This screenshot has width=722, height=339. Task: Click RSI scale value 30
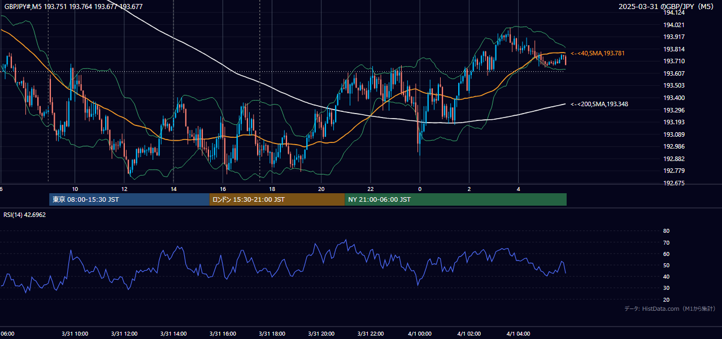click(667, 288)
